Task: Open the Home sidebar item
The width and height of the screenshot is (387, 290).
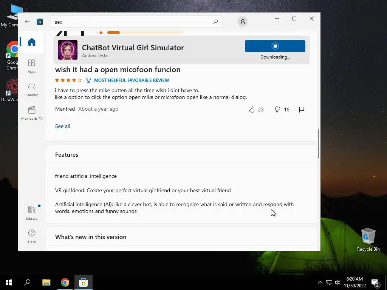Action: tap(32, 42)
